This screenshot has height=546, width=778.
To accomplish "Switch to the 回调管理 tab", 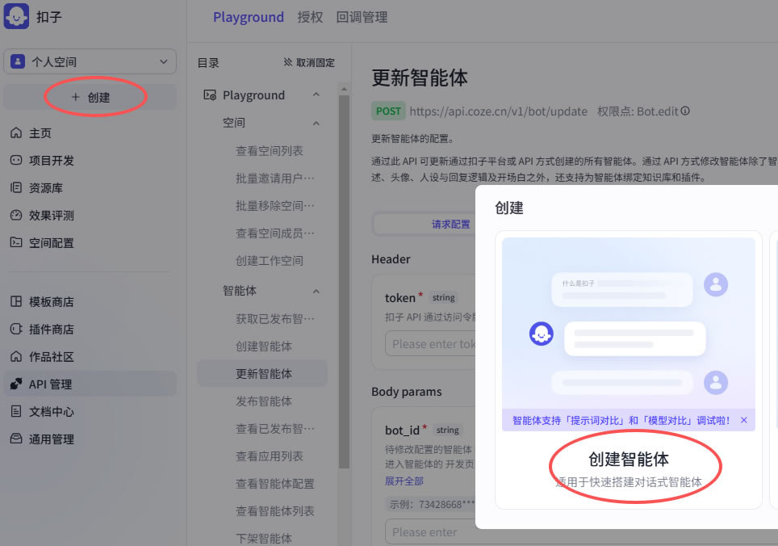I will 362,17.
